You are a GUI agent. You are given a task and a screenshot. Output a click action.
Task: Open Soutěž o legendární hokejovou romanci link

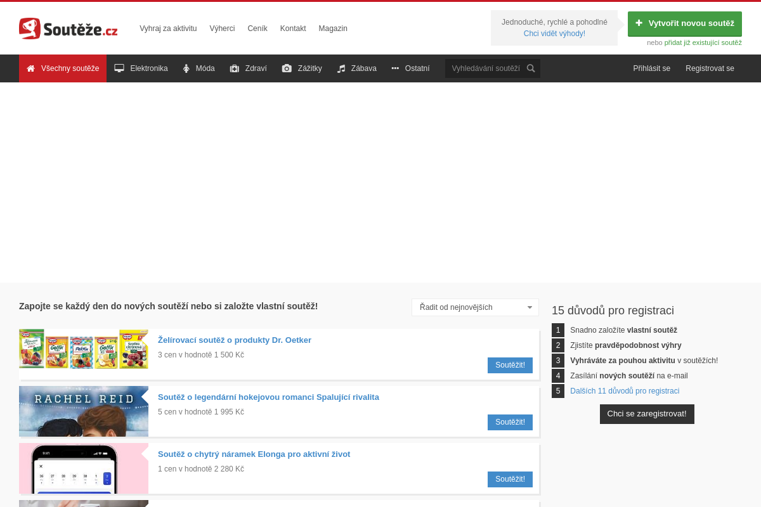[268, 397]
